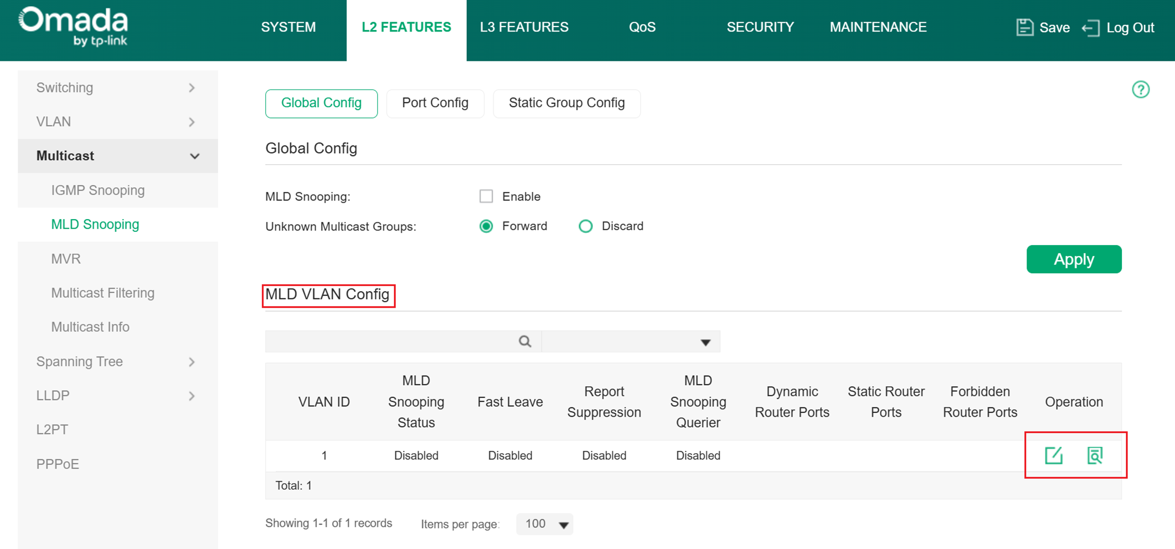Select Discard for Unknown Multicast Groups

[585, 226]
